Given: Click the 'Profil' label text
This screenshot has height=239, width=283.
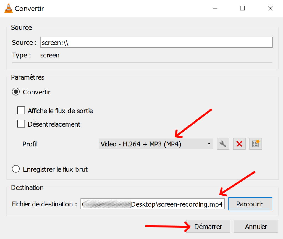Looking at the screenshot, I should pyautogui.click(x=30, y=144).
